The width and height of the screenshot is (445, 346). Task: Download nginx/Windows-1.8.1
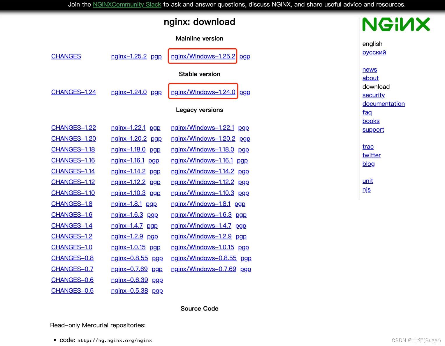point(201,204)
